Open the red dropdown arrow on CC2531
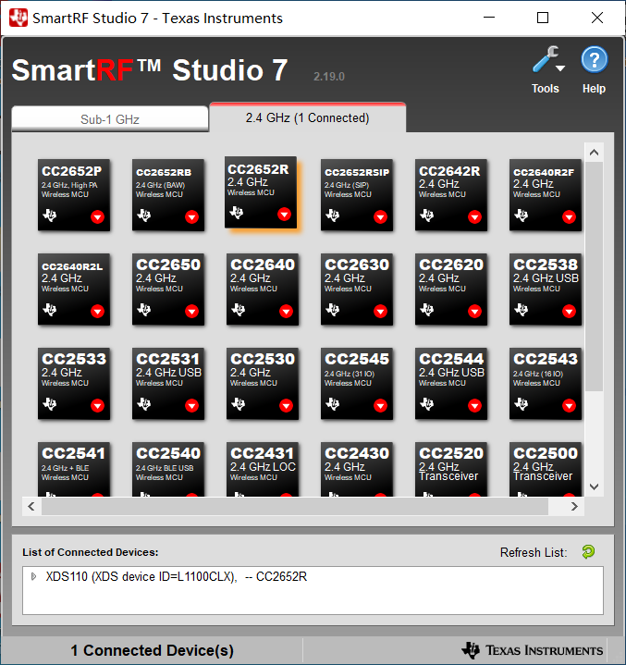 coord(191,405)
